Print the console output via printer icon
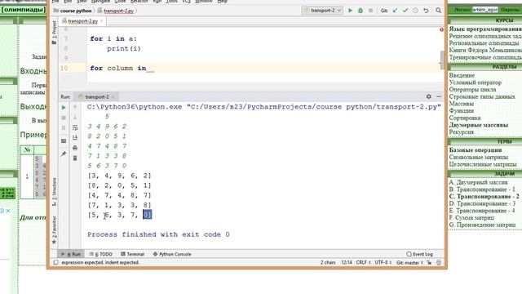 [x=75, y=148]
